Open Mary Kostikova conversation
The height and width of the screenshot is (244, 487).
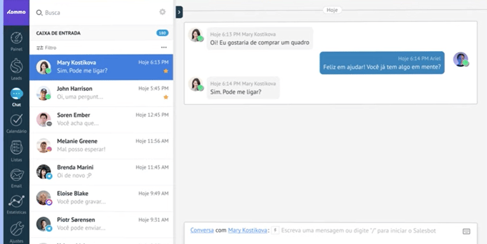click(101, 67)
